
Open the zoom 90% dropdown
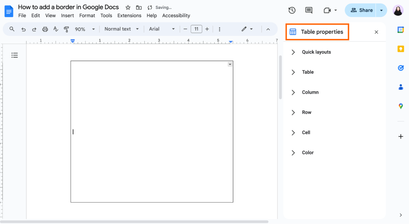pos(85,29)
